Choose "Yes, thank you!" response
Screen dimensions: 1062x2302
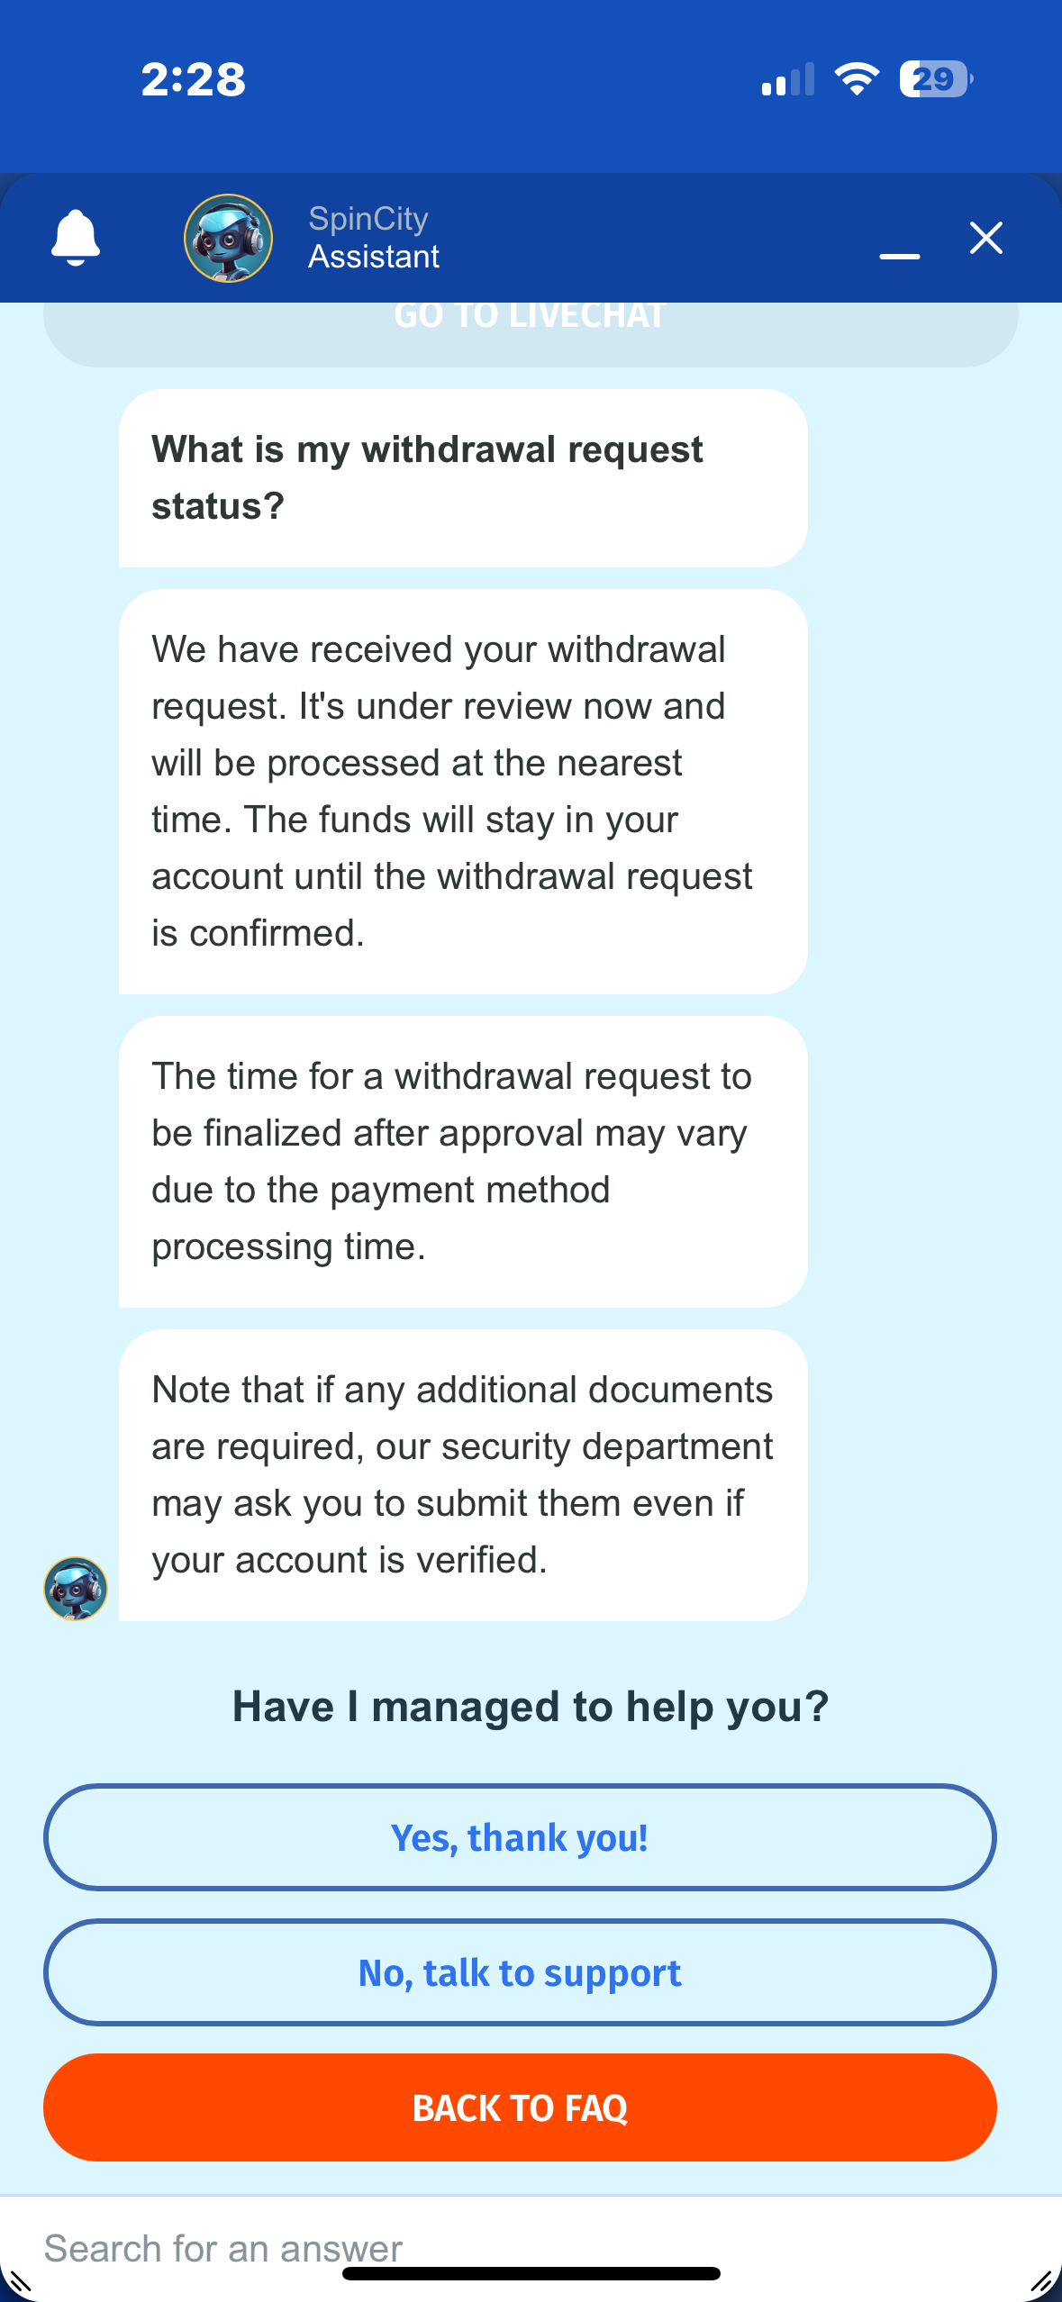520,1837
